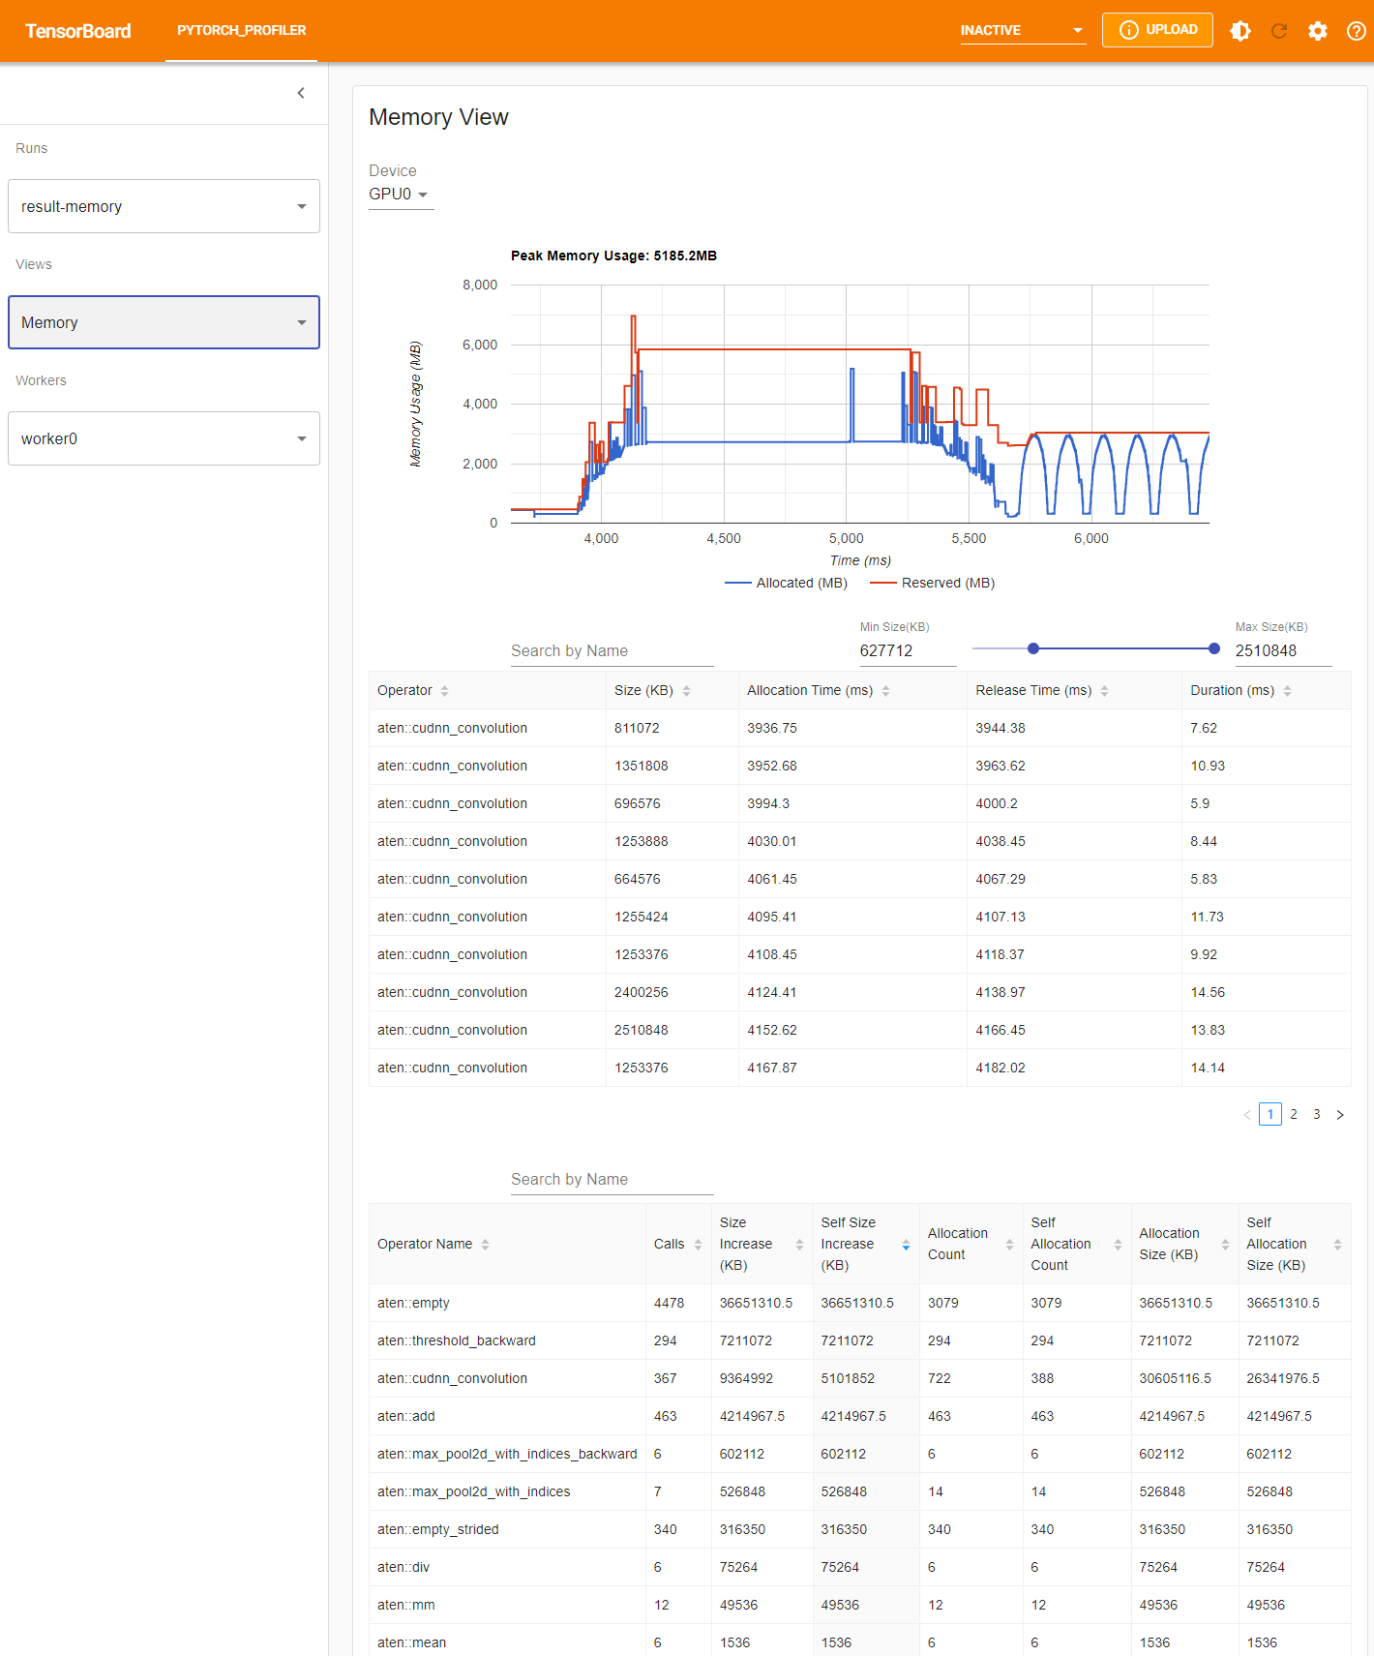Open the result-memory Runs dropdown

pos(164,206)
